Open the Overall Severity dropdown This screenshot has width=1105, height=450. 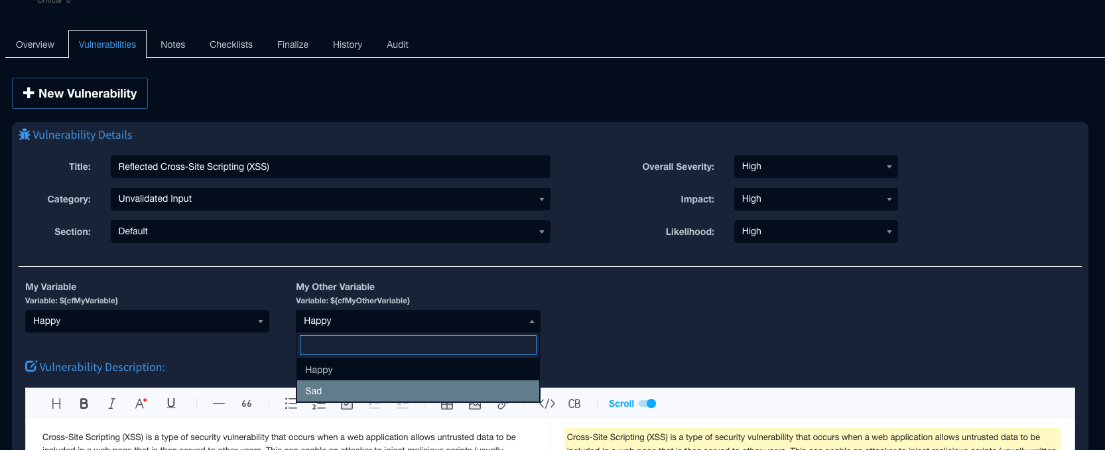pos(816,167)
